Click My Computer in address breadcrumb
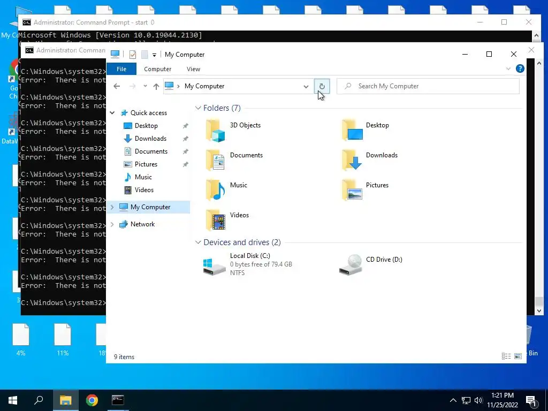The image size is (548, 411). (x=204, y=86)
